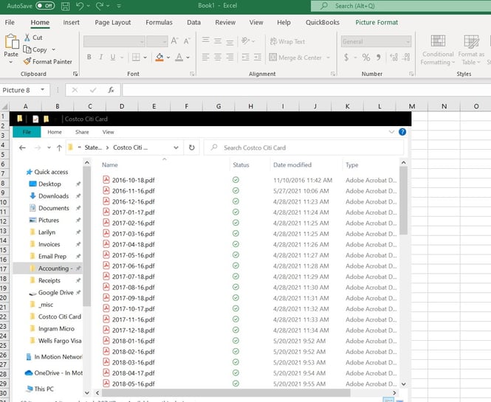Click the Merge & Center button
Image resolution: width=491 pixels, height=402 pixels.
[x=295, y=58]
